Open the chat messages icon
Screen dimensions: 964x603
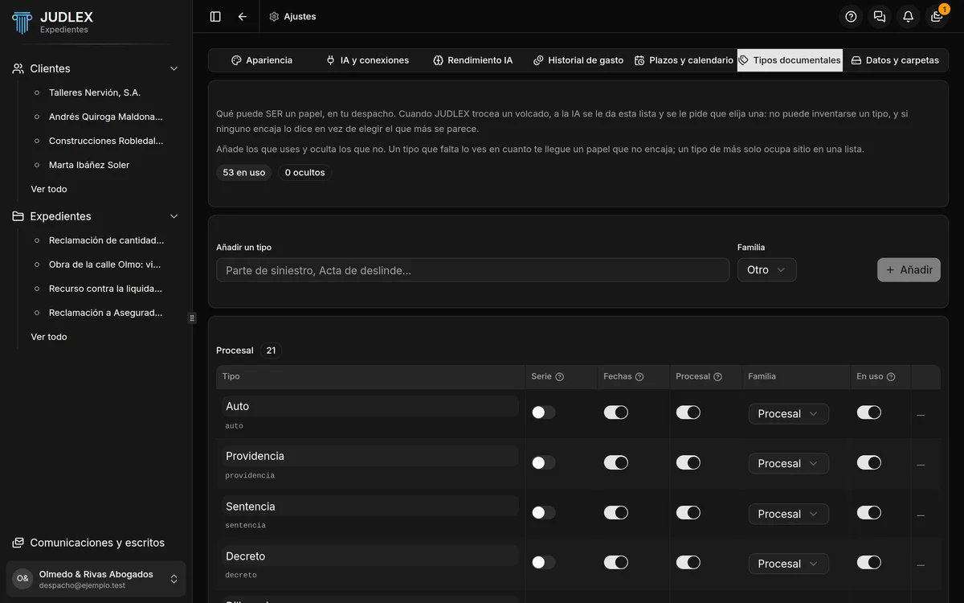[x=880, y=16]
